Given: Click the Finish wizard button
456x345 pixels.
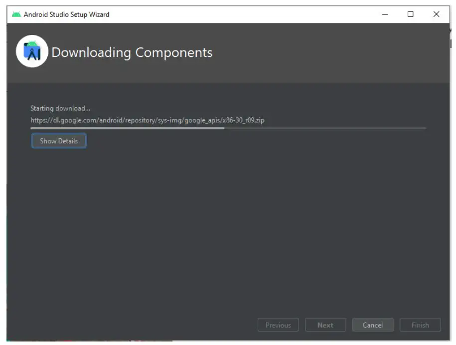Looking at the screenshot, I should click(420, 325).
